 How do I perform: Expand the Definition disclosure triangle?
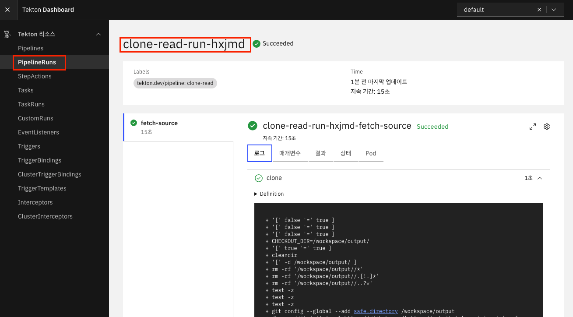pyautogui.click(x=256, y=194)
